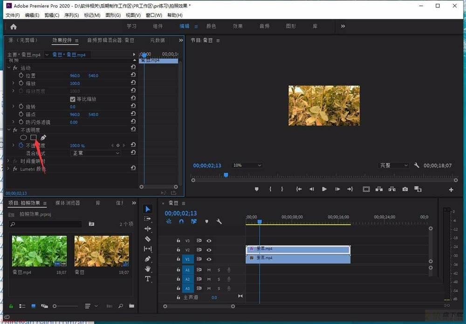Open the 序列(S) menu
This screenshot has height=324, width=466.
tap(72, 15)
